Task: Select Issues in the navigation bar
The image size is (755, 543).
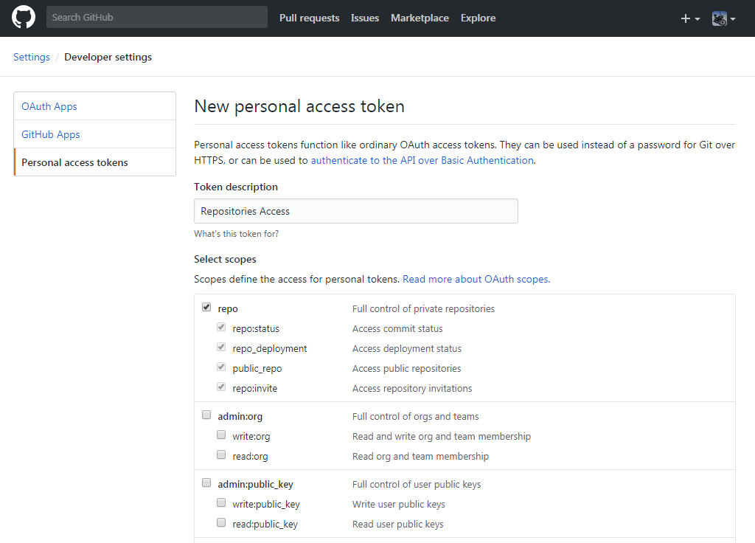Action: point(364,18)
